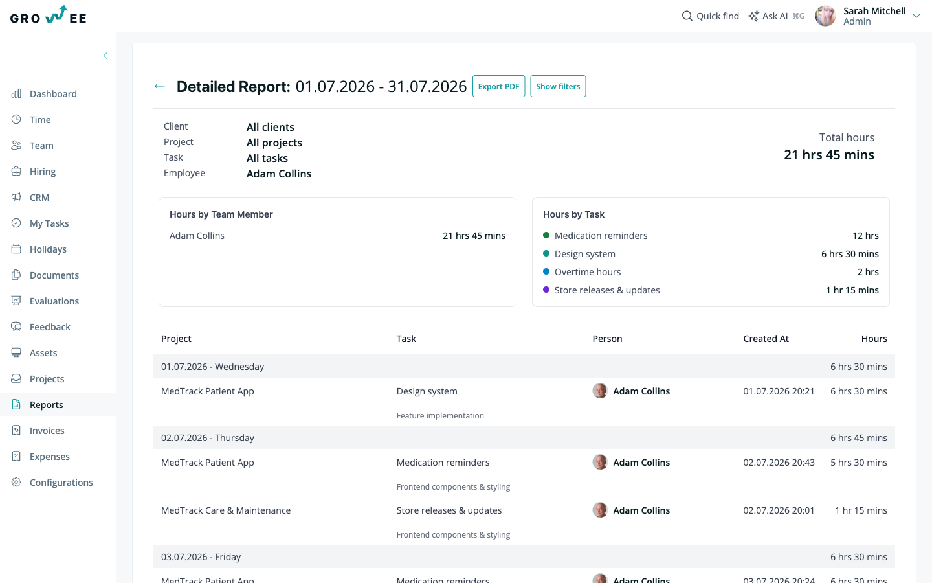This screenshot has height=583, width=932.
Task: Click the Dashboard bar chart icon
Action: 16,94
